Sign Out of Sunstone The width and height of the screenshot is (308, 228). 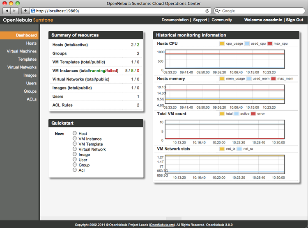tap(294, 20)
